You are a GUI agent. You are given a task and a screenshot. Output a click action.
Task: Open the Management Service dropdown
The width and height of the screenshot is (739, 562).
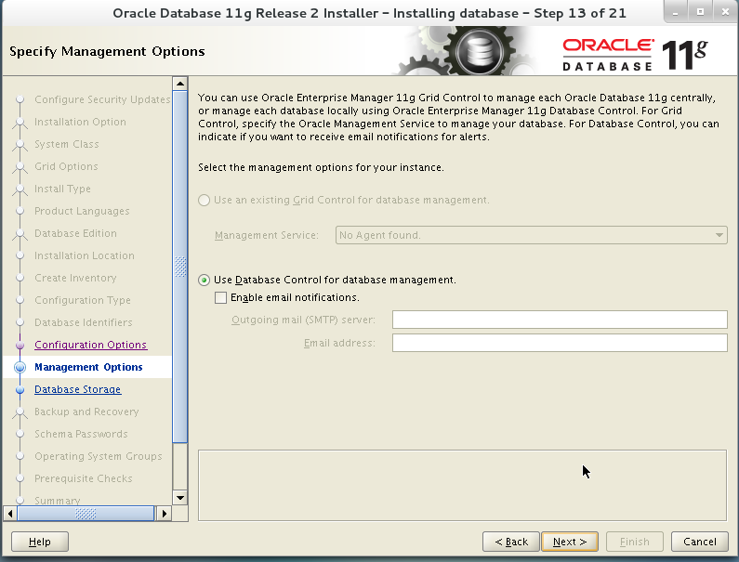tap(531, 235)
